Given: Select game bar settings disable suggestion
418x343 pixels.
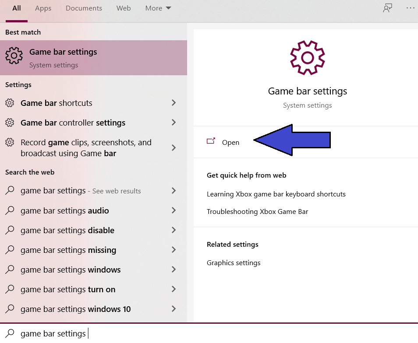Looking at the screenshot, I should point(93,230).
